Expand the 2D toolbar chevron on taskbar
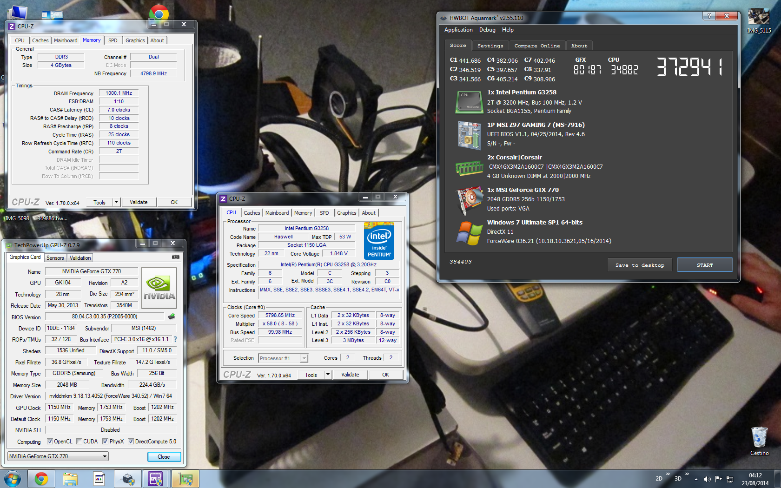781x488 pixels. pyautogui.click(x=668, y=474)
